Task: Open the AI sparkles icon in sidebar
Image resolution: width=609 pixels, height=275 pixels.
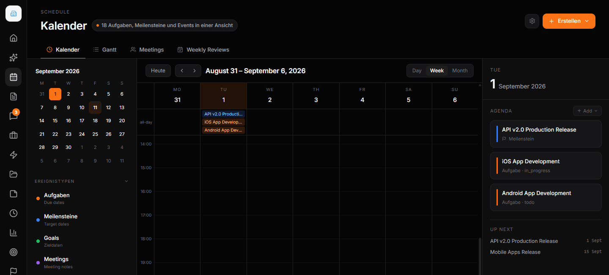Action: tap(14, 58)
